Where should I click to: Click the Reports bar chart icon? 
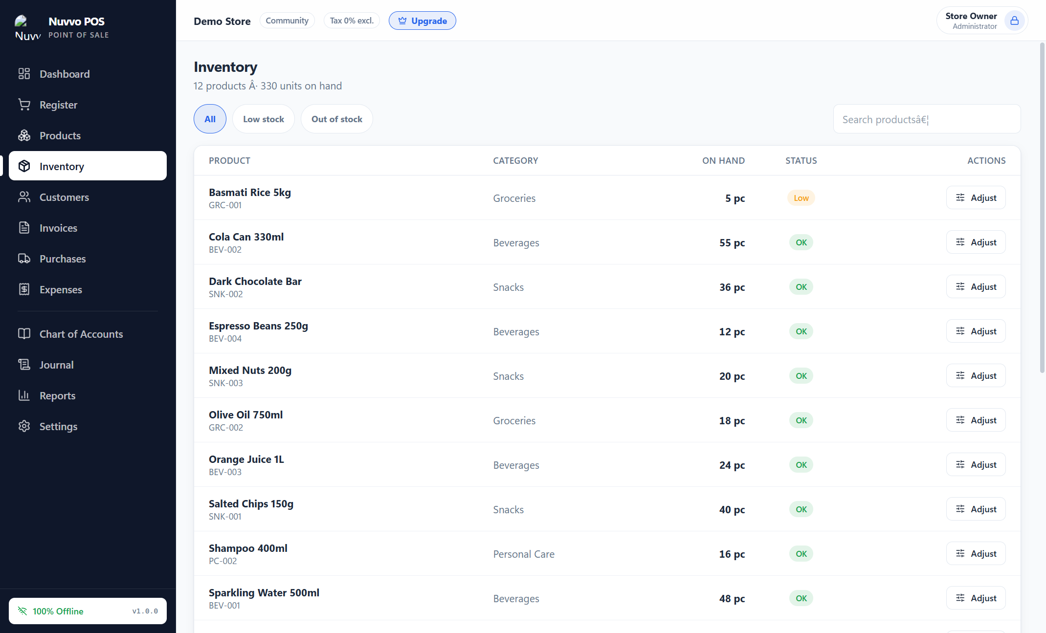click(24, 395)
